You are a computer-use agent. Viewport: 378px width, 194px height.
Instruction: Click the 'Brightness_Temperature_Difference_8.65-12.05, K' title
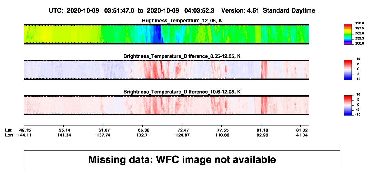point(182,56)
